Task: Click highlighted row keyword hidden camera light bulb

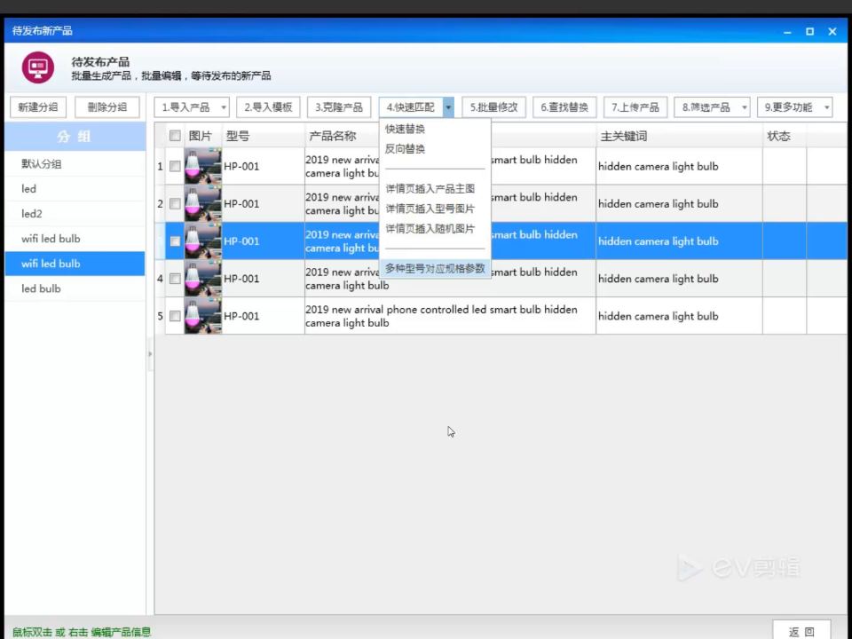Action: point(658,241)
